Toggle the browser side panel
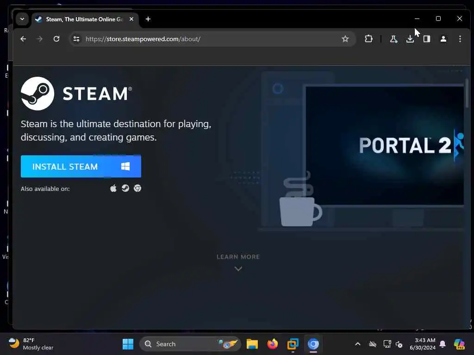Image resolution: width=474 pixels, height=355 pixels. (x=426, y=39)
